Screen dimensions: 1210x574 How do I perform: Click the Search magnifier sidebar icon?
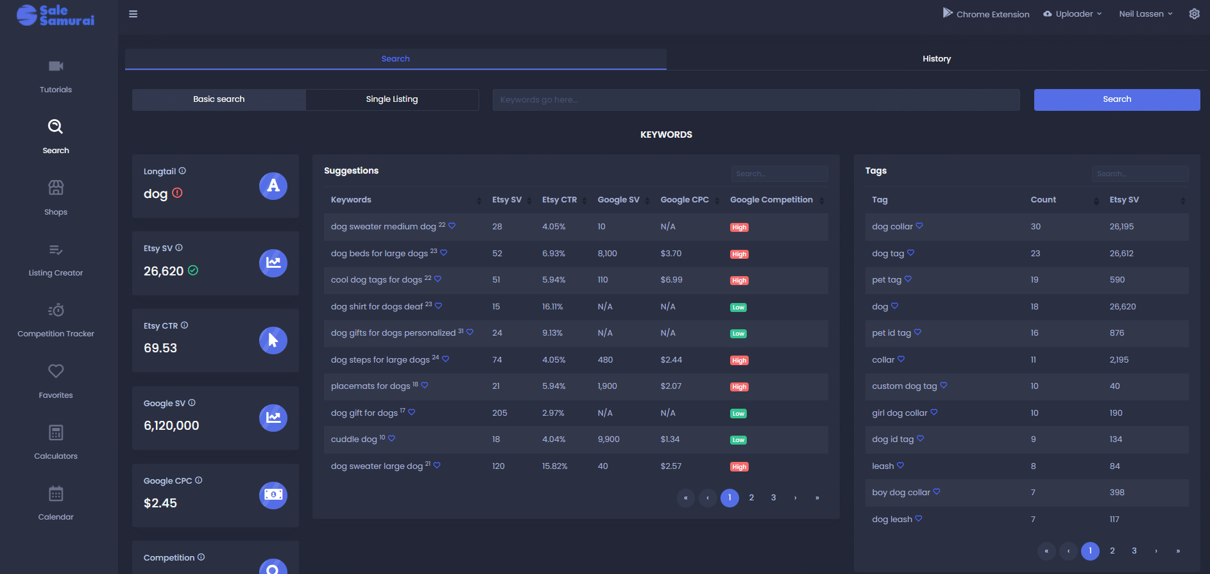coord(56,126)
